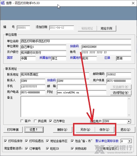Click the 手机 field 13777777777

[33, 87]
